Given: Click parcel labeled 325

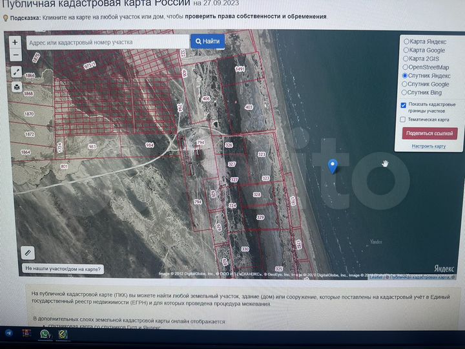Looking at the screenshot, I should point(279,269).
